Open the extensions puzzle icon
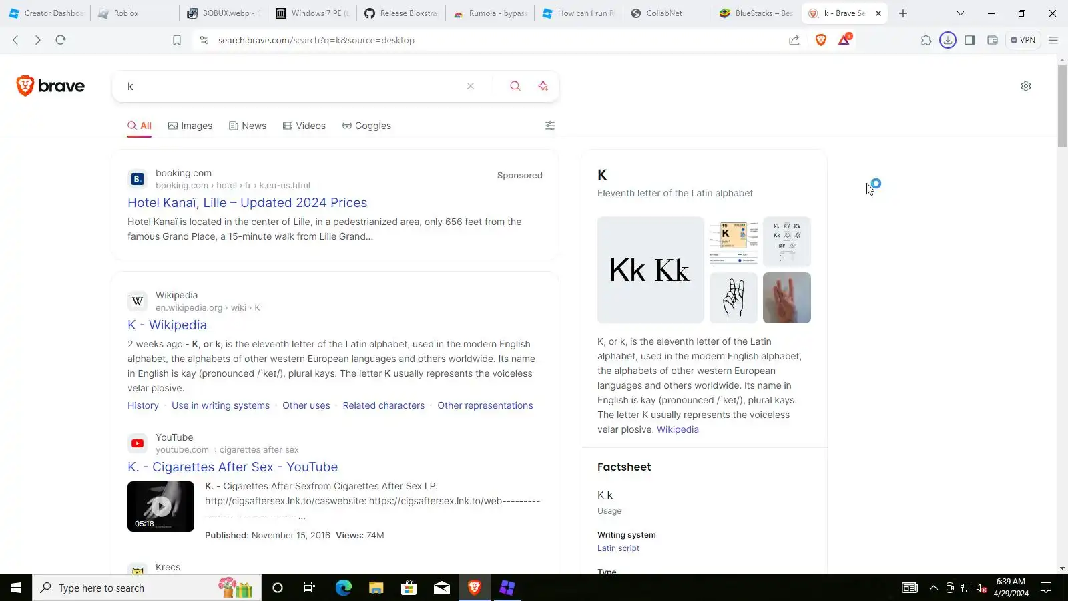The image size is (1068, 601). point(926,40)
